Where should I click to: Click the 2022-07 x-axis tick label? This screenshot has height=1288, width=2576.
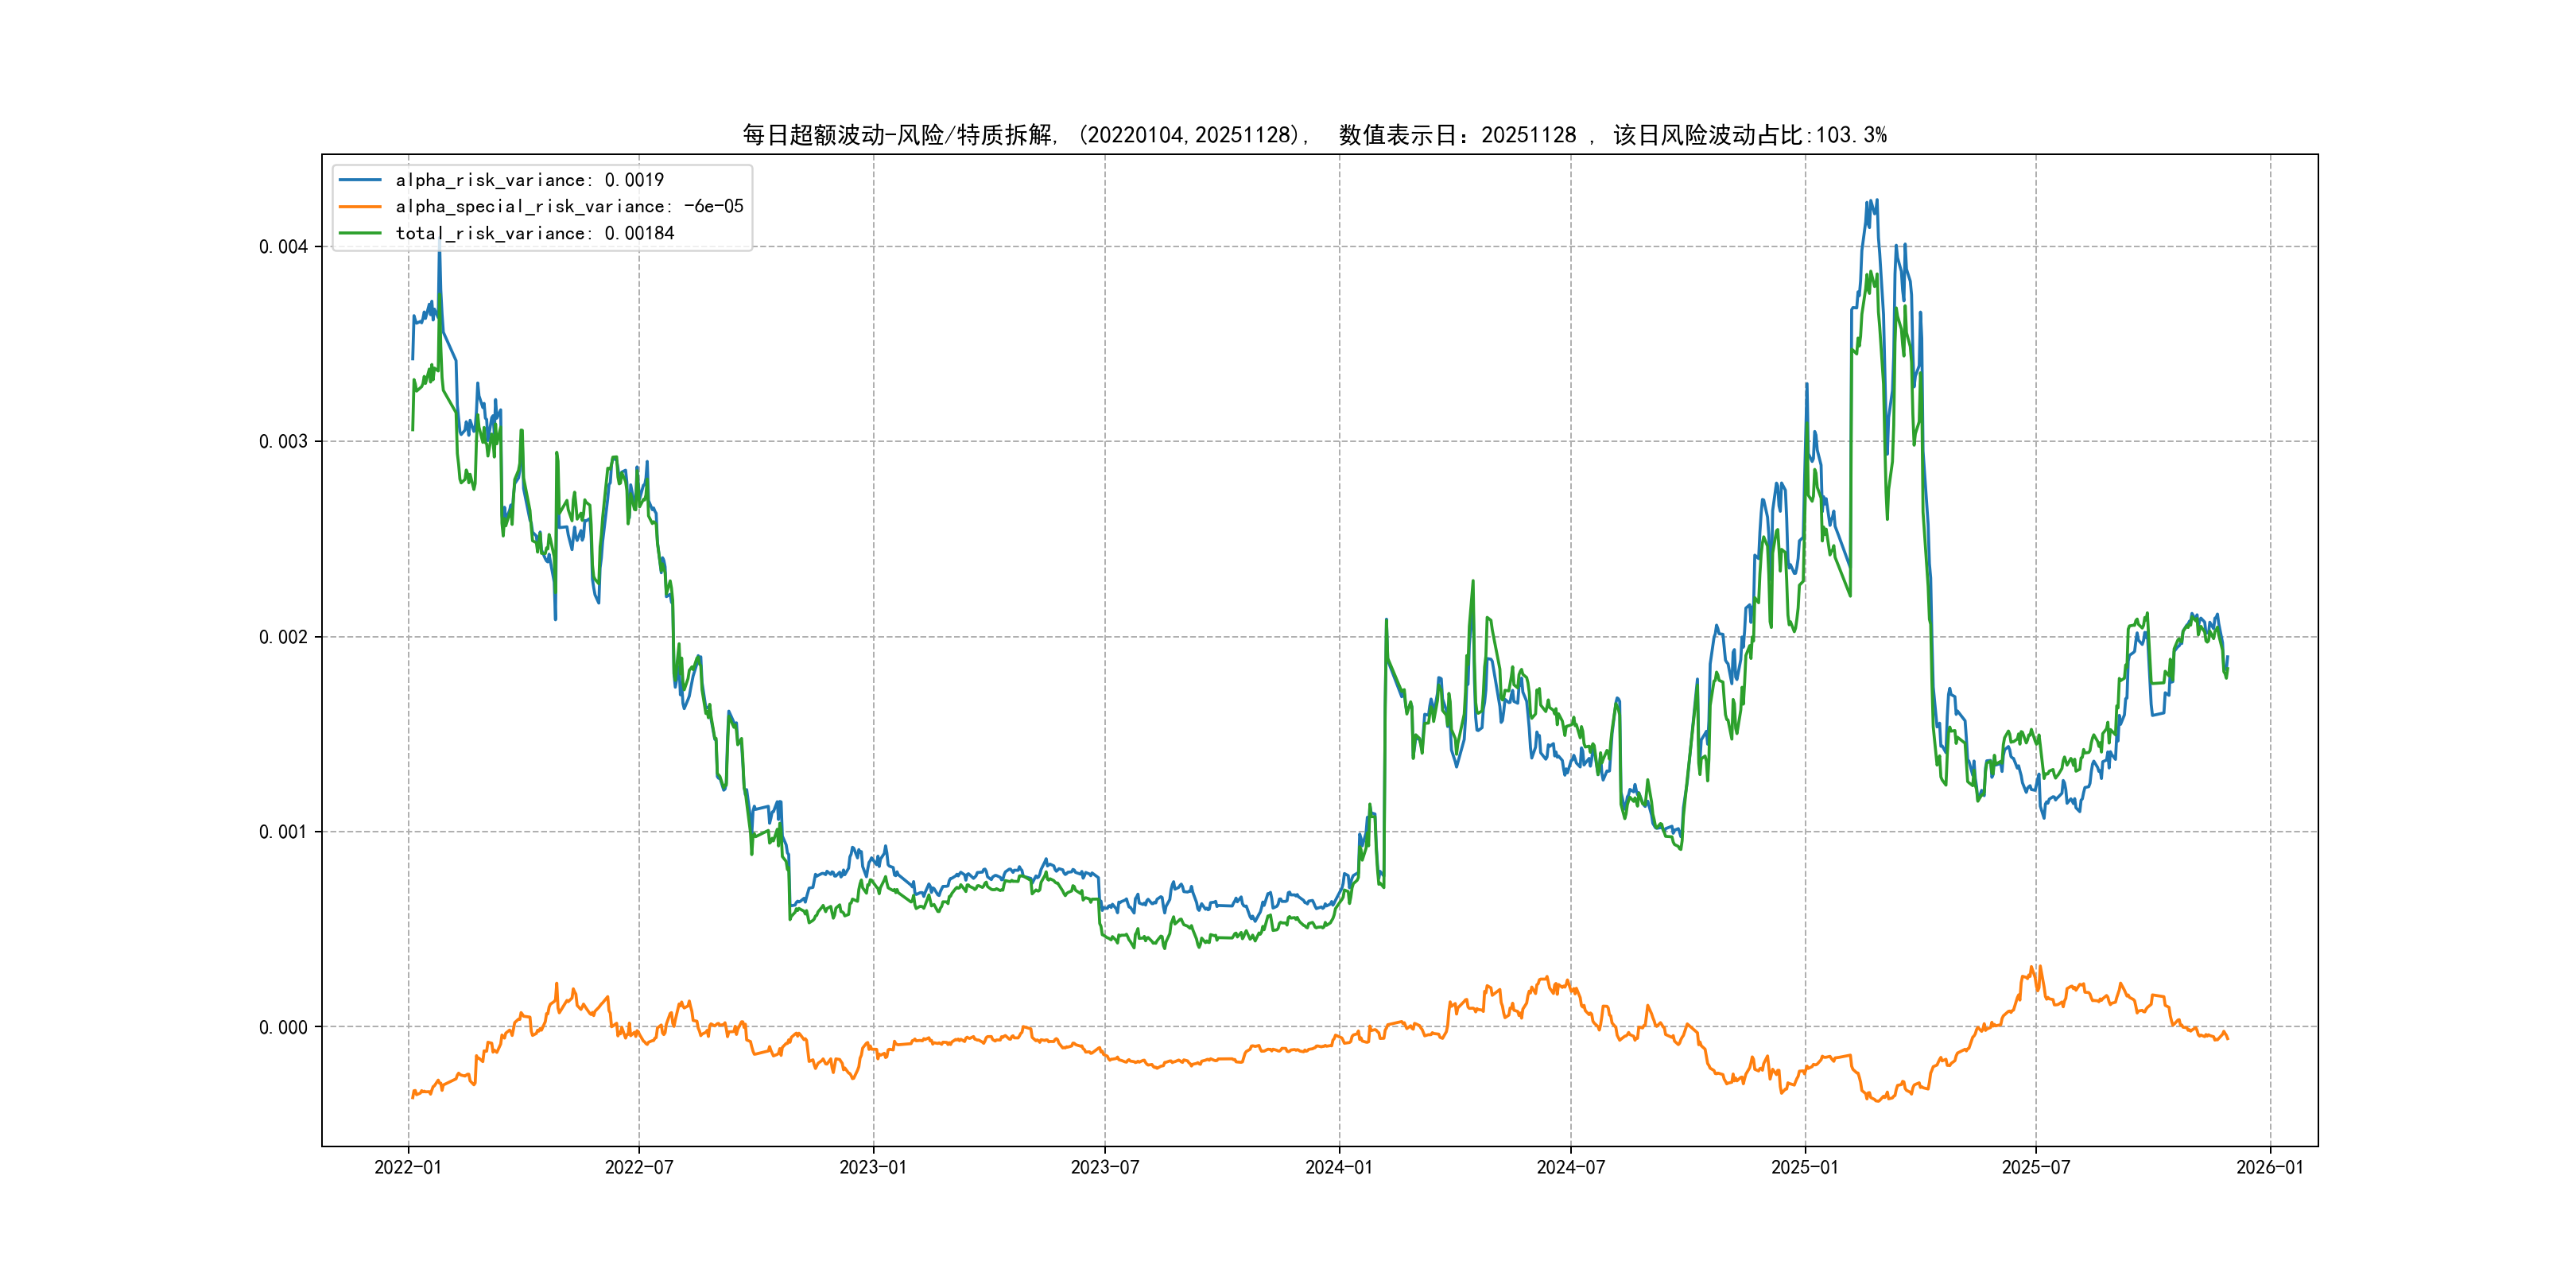click(639, 1167)
